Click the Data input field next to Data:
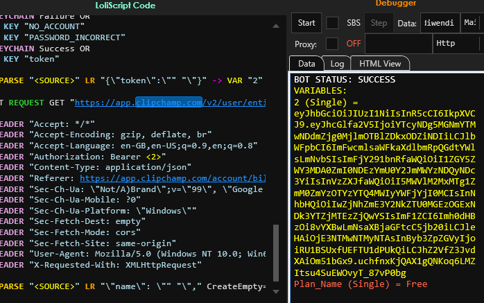The image size is (484, 303). [x=440, y=23]
